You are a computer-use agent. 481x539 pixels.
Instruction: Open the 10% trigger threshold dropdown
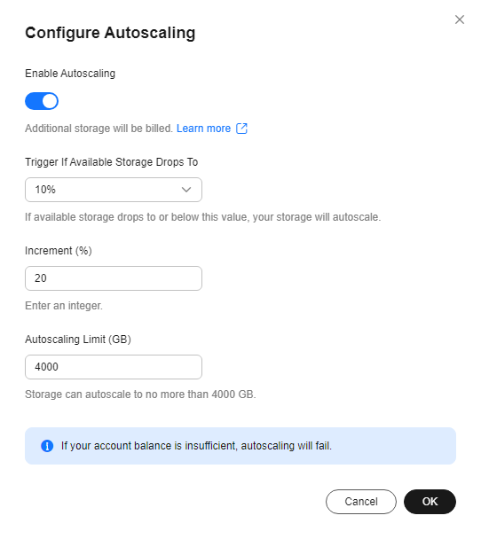pyautogui.click(x=114, y=190)
